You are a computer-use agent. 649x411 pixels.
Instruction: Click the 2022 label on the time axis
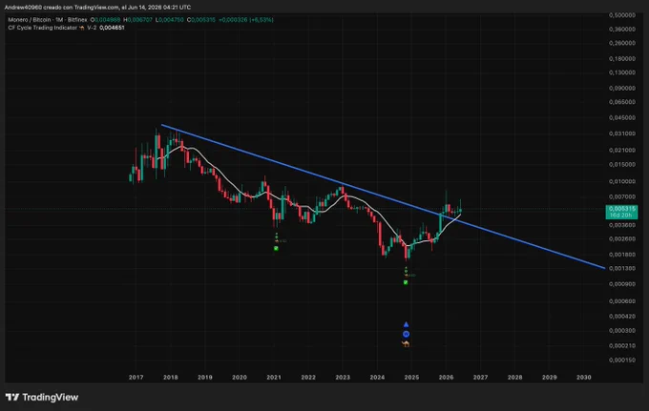click(x=308, y=377)
